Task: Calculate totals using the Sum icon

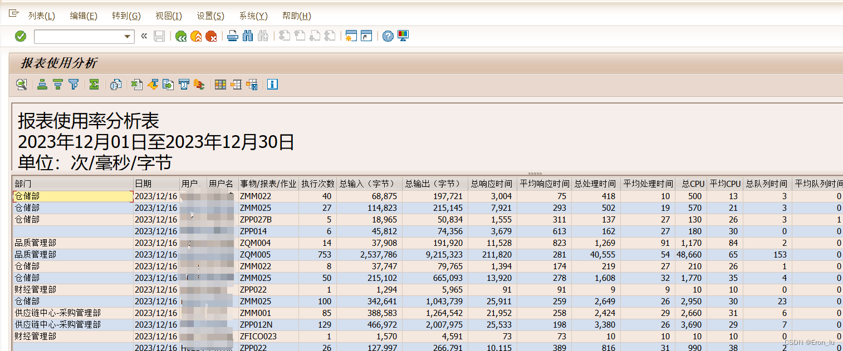Action: (94, 85)
